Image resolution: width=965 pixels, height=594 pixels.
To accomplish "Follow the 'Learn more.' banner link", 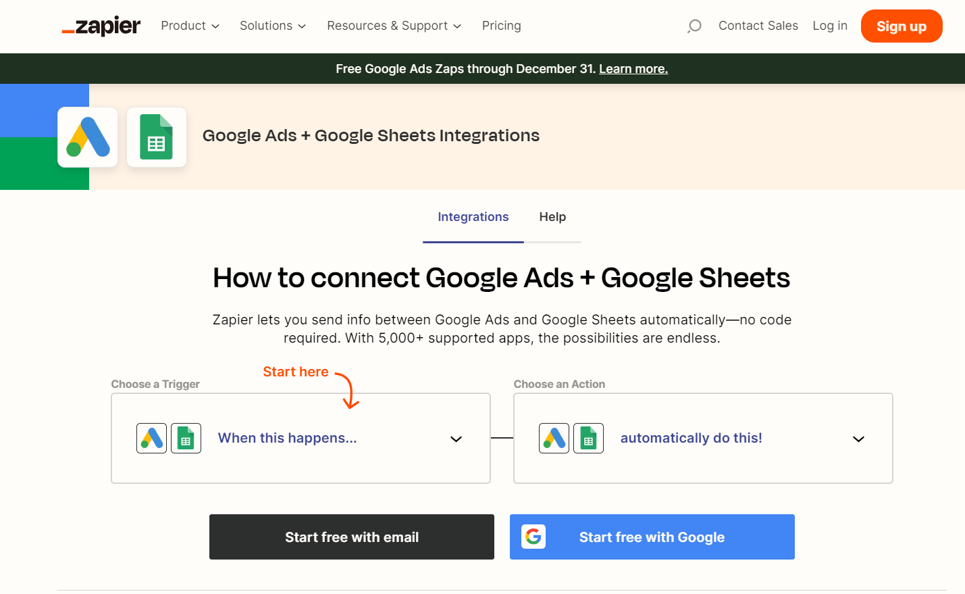I will point(633,69).
